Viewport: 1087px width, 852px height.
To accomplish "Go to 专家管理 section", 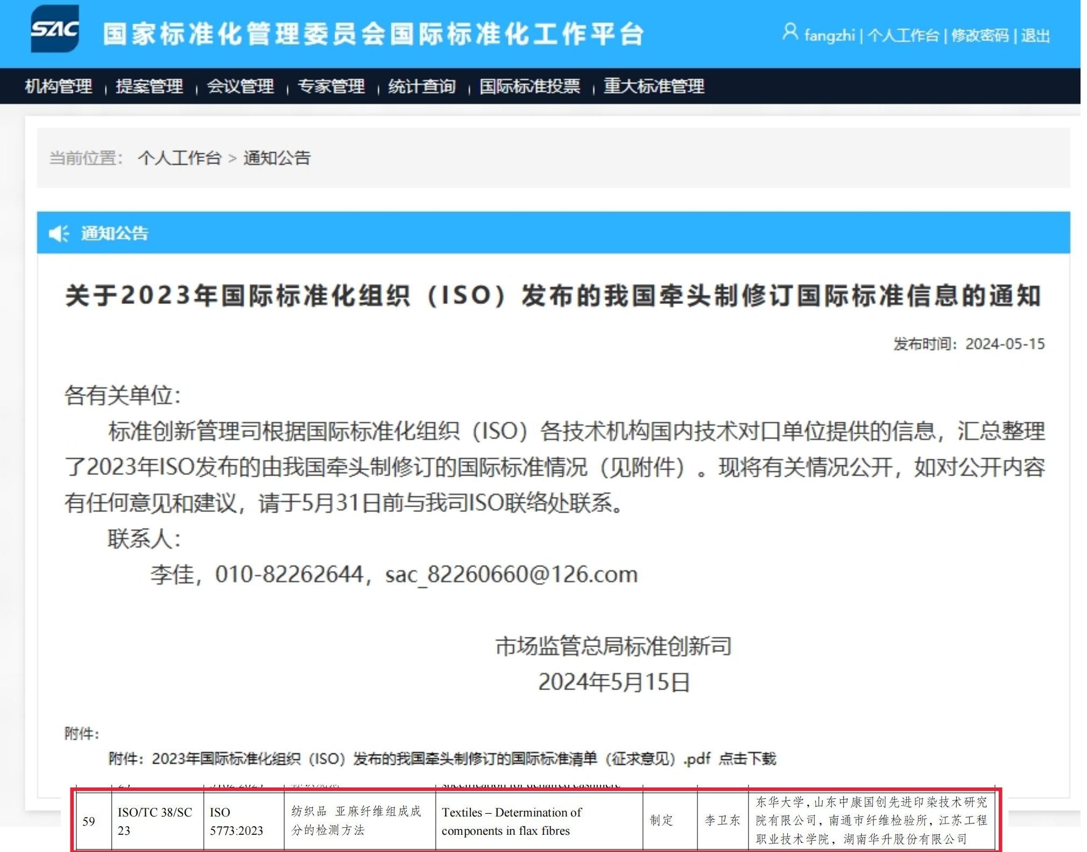I will click(331, 86).
